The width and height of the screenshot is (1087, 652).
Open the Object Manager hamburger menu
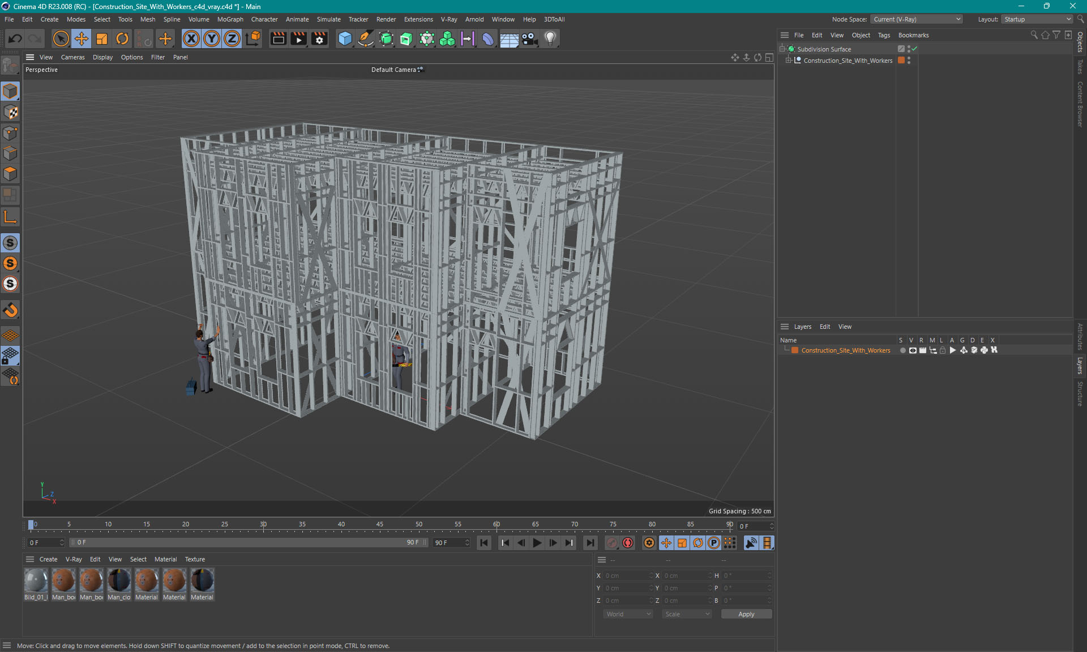click(785, 35)
